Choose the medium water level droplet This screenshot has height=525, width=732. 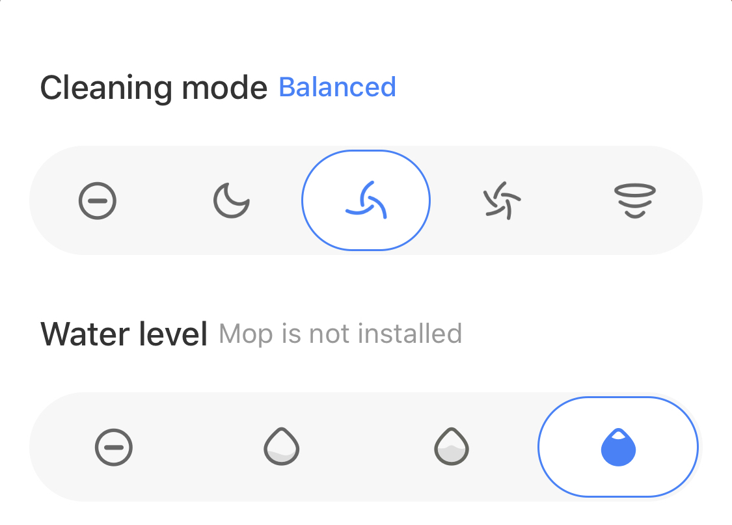452,446
